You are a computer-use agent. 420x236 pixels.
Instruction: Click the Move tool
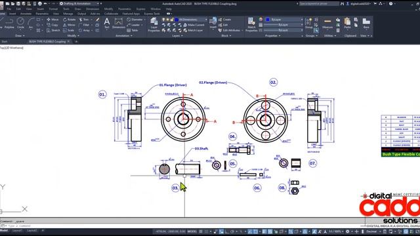(x=52, y=20)
